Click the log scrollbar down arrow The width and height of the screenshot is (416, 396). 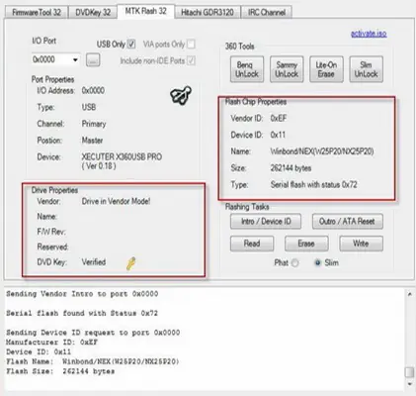tap(409, 384)
